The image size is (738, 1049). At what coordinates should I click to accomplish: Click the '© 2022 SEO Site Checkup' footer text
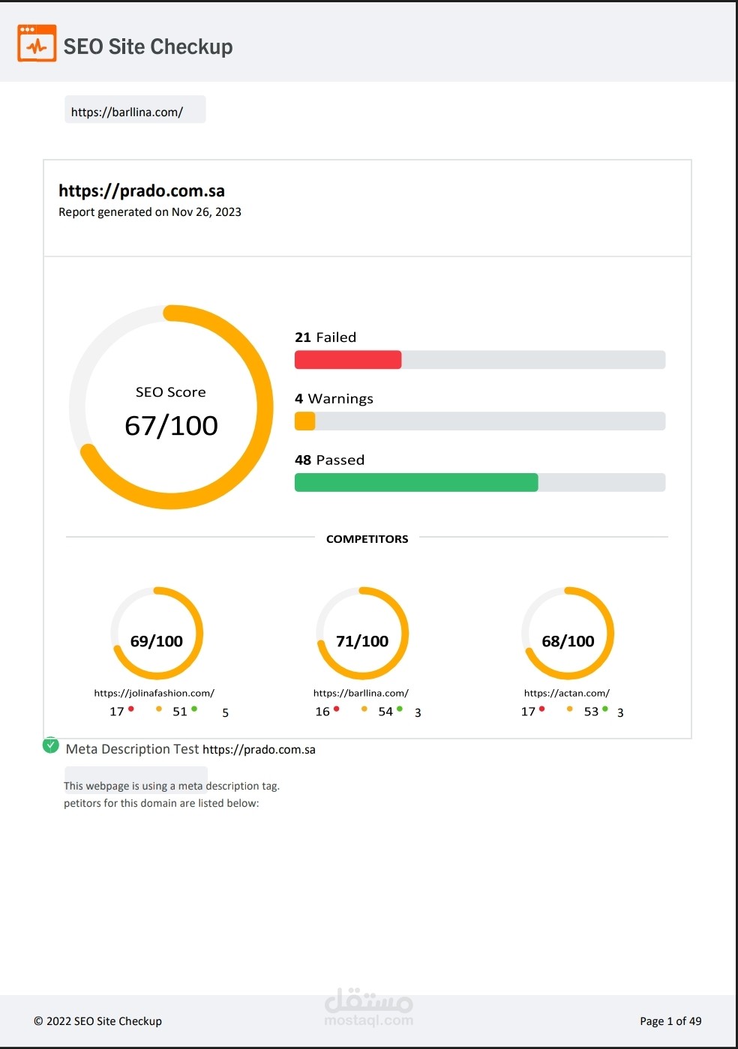(97, 1021)
